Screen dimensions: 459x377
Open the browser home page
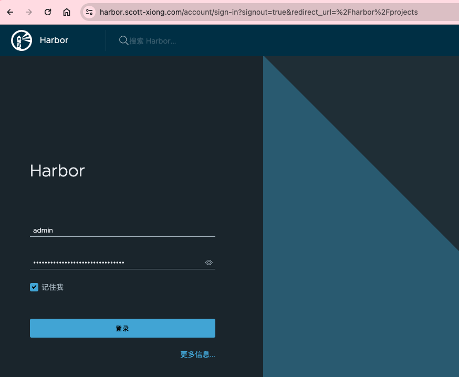(x=67, y=12)
